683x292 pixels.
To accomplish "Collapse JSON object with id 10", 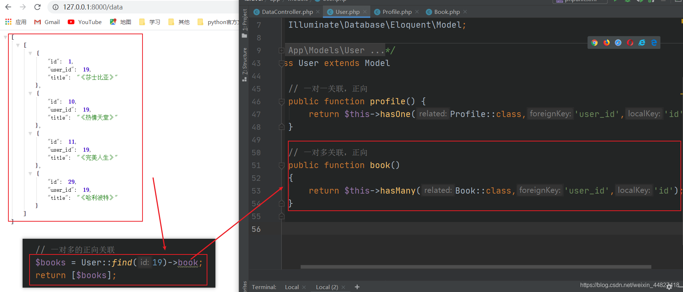I will pyautogui.click(x=30, y=93).
